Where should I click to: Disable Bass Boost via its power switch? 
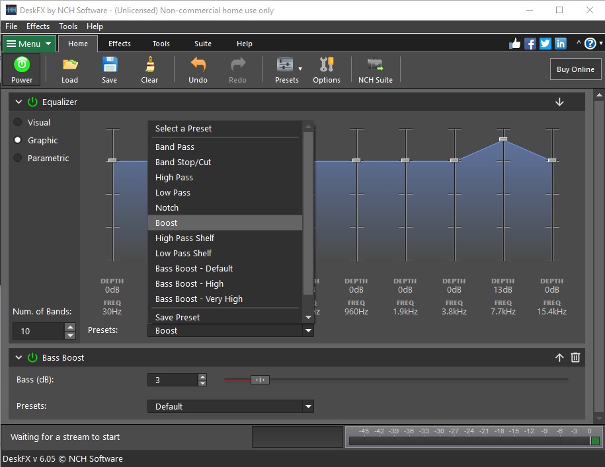coord(32,357)
